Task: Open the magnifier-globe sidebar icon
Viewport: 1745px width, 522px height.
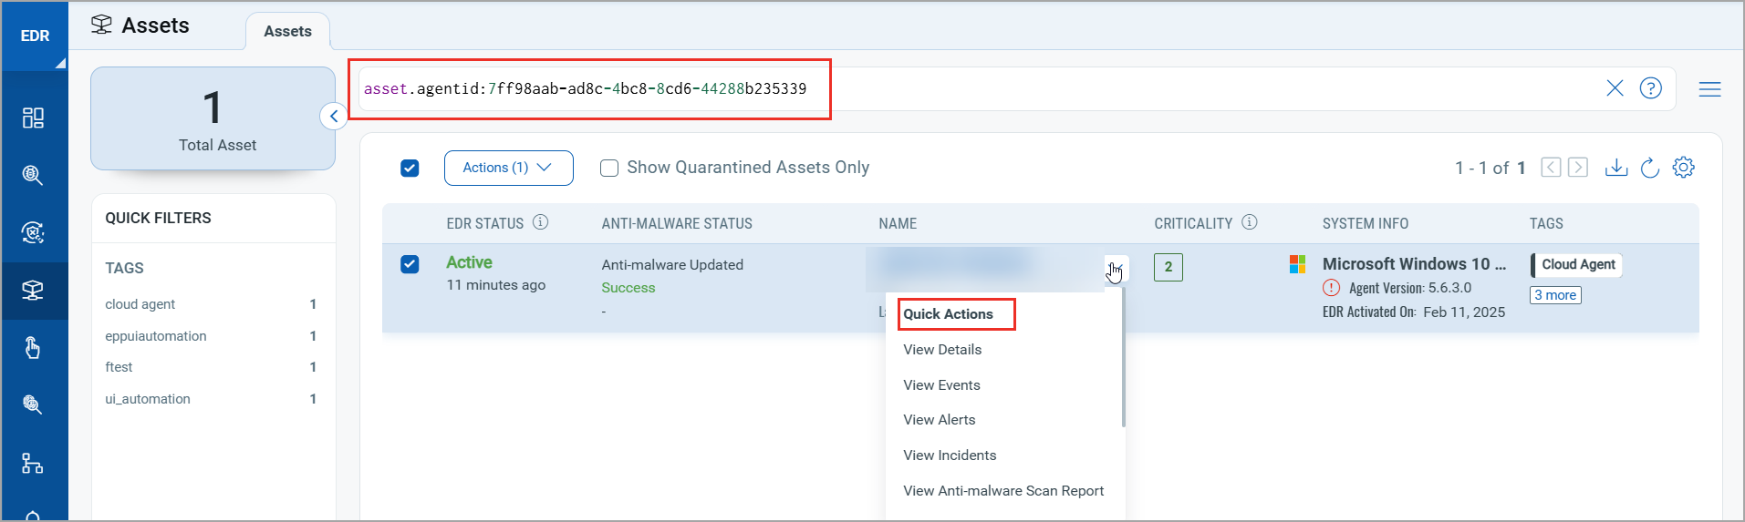Action: point(33,404)
